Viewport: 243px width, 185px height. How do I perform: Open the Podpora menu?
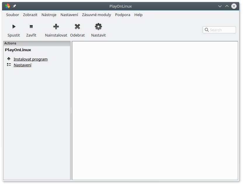123,15
